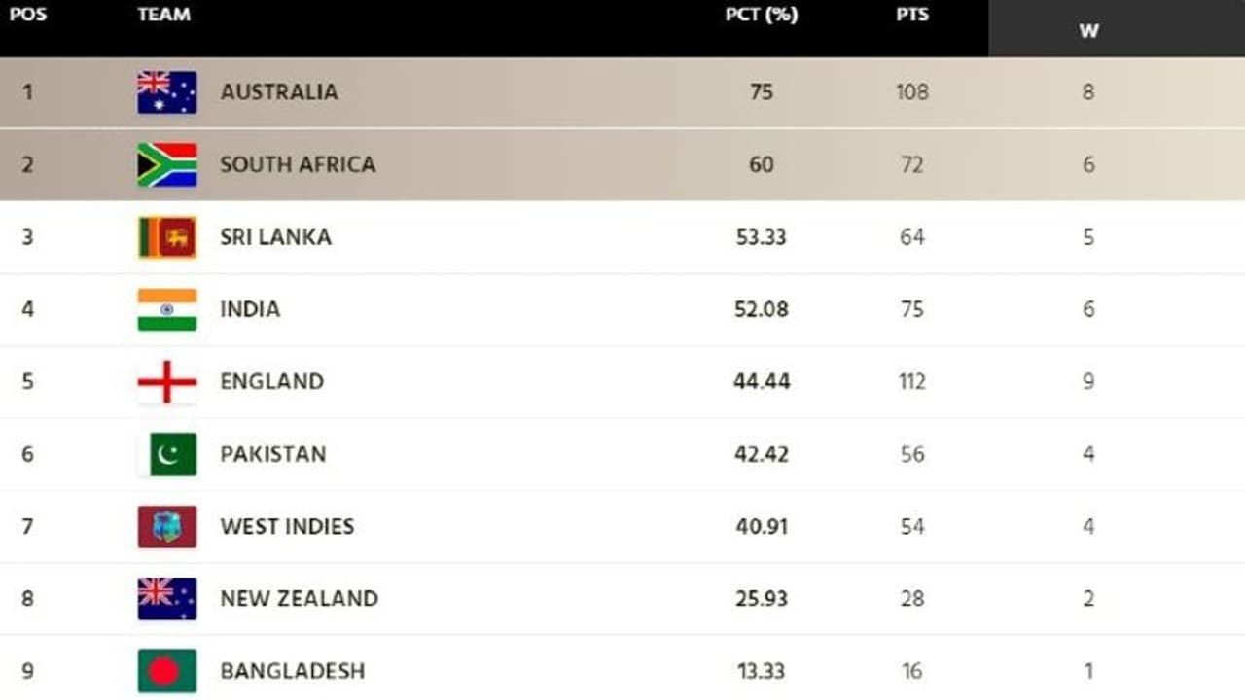Select the India flag icon
The height and width of the screenshot is (700, 1245).
(x=166, y=309)
